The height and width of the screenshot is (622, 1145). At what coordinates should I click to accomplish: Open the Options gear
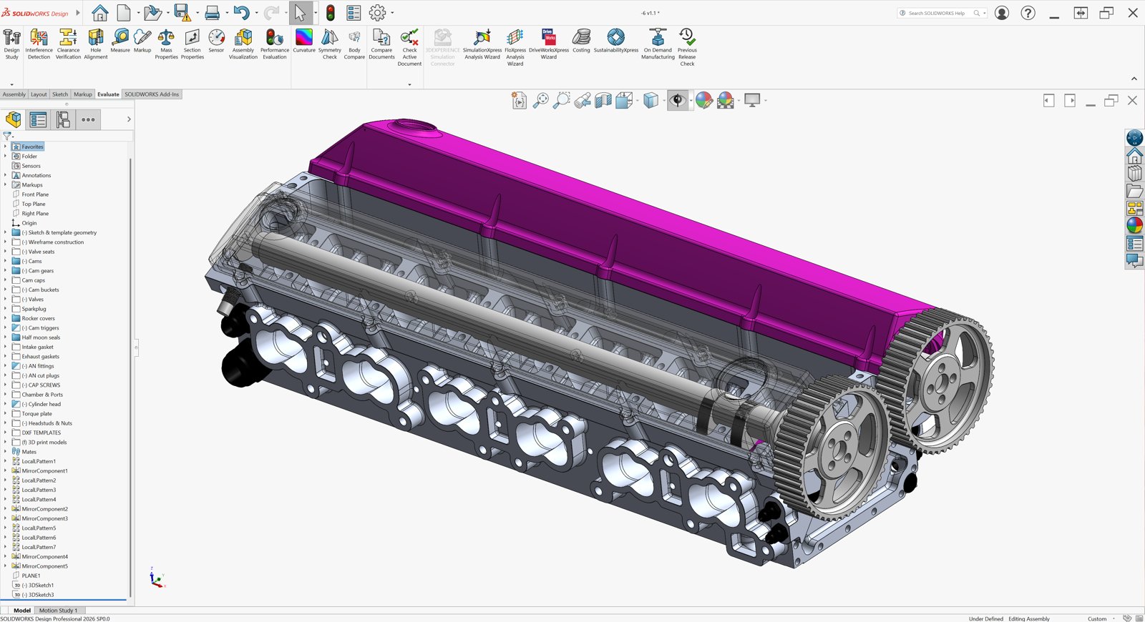[377, 13]
